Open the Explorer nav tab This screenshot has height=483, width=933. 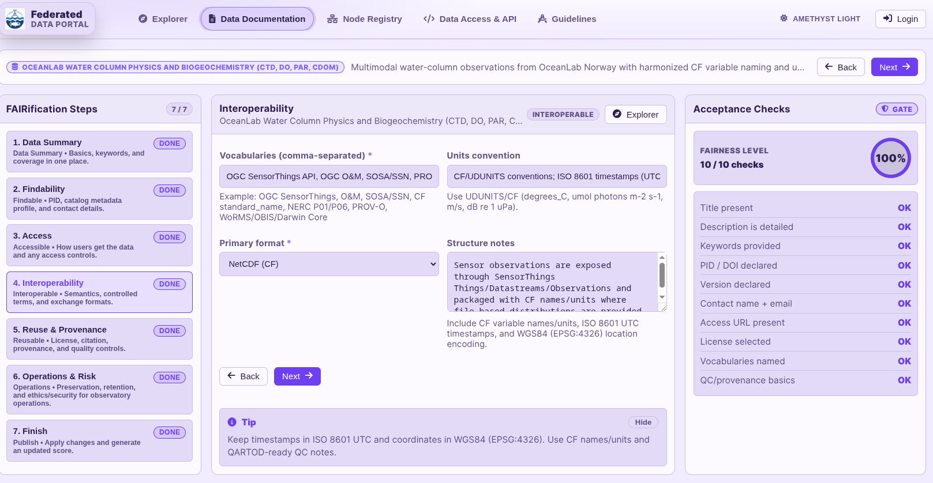click(163, 19)
